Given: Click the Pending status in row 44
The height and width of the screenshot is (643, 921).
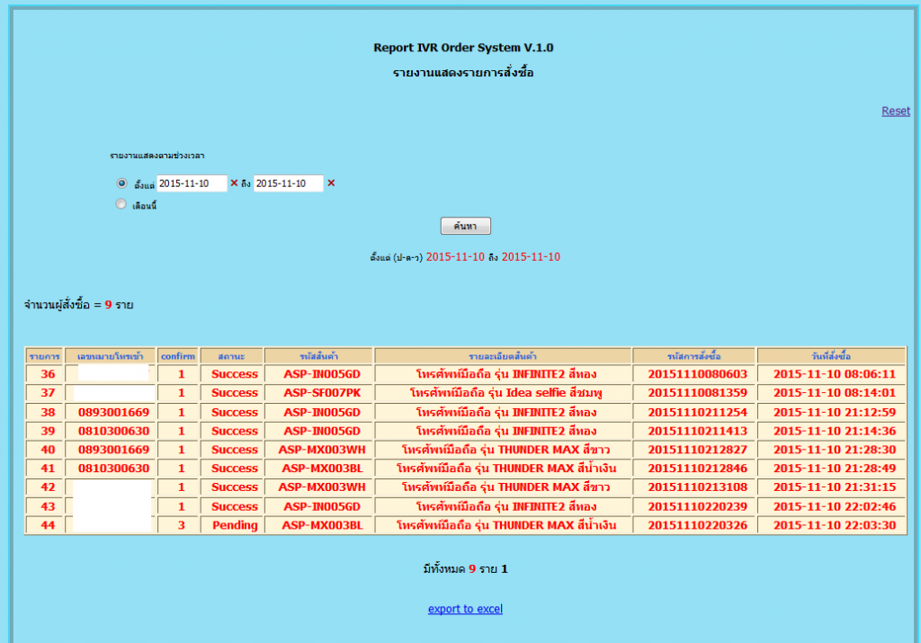Looking at the screenshot, I should coord(235,525).
